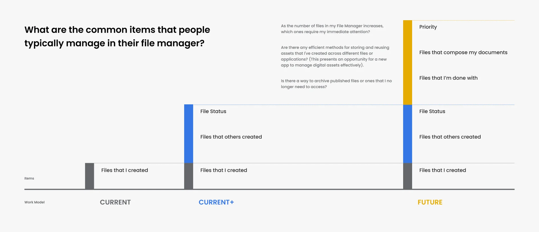Select the "Work Model" axis label
This screenshot has height=232, width=539.
[x=35, y=202]
